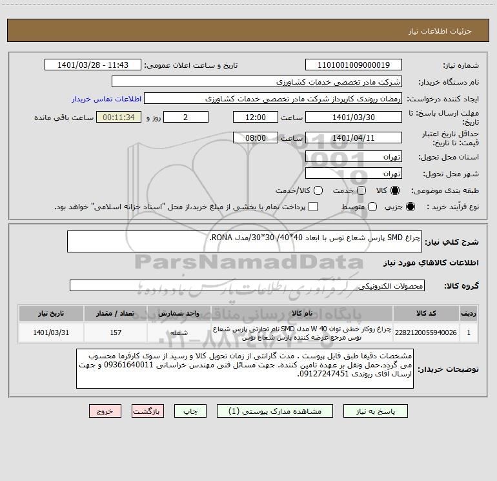Click the delivery province field تهران
The width and height of the screenshot is (497, 481).
click(x=354, y=156)
